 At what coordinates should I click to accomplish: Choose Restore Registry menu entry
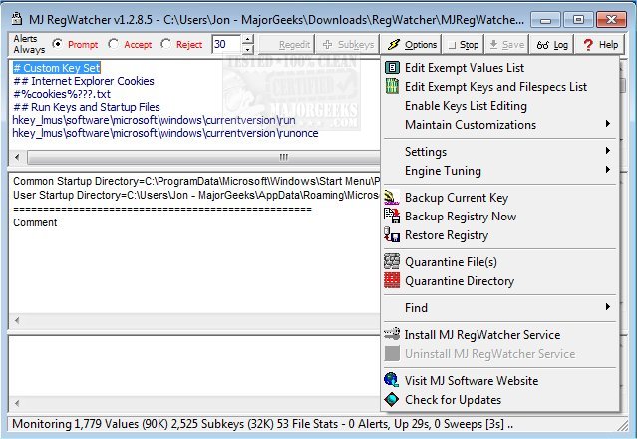point(500,235)
